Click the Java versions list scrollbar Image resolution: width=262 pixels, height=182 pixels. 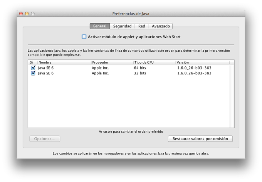coord(232,96)
